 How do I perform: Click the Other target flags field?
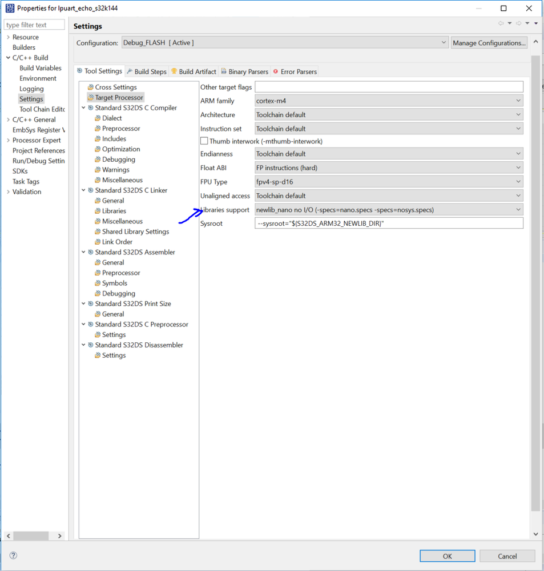(389, 87)
